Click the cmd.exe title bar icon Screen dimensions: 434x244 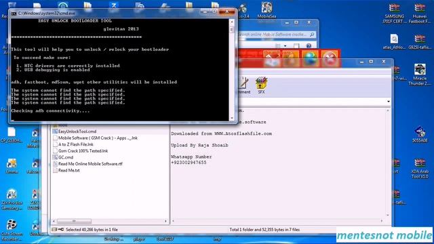coord(14,14)
